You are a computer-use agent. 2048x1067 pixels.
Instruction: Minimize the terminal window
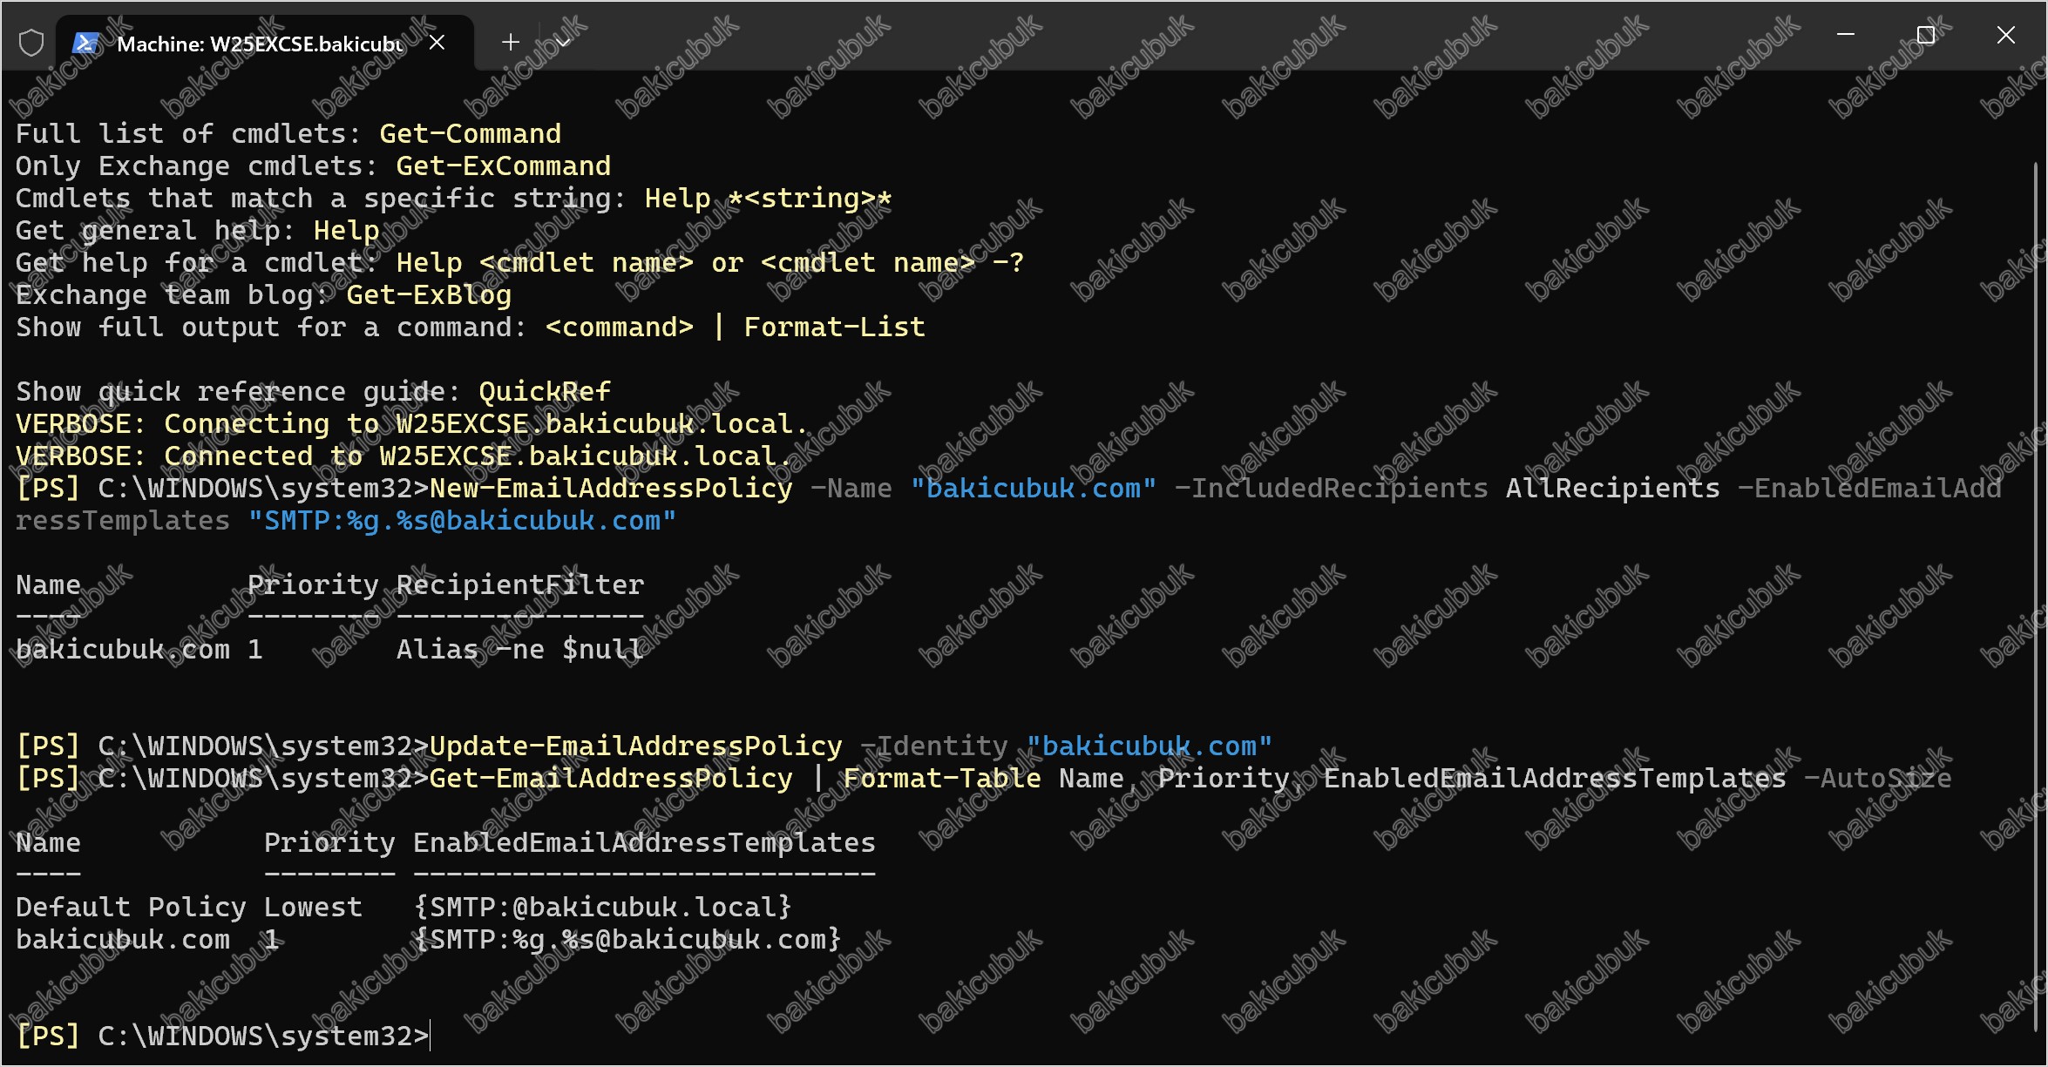1845,35
